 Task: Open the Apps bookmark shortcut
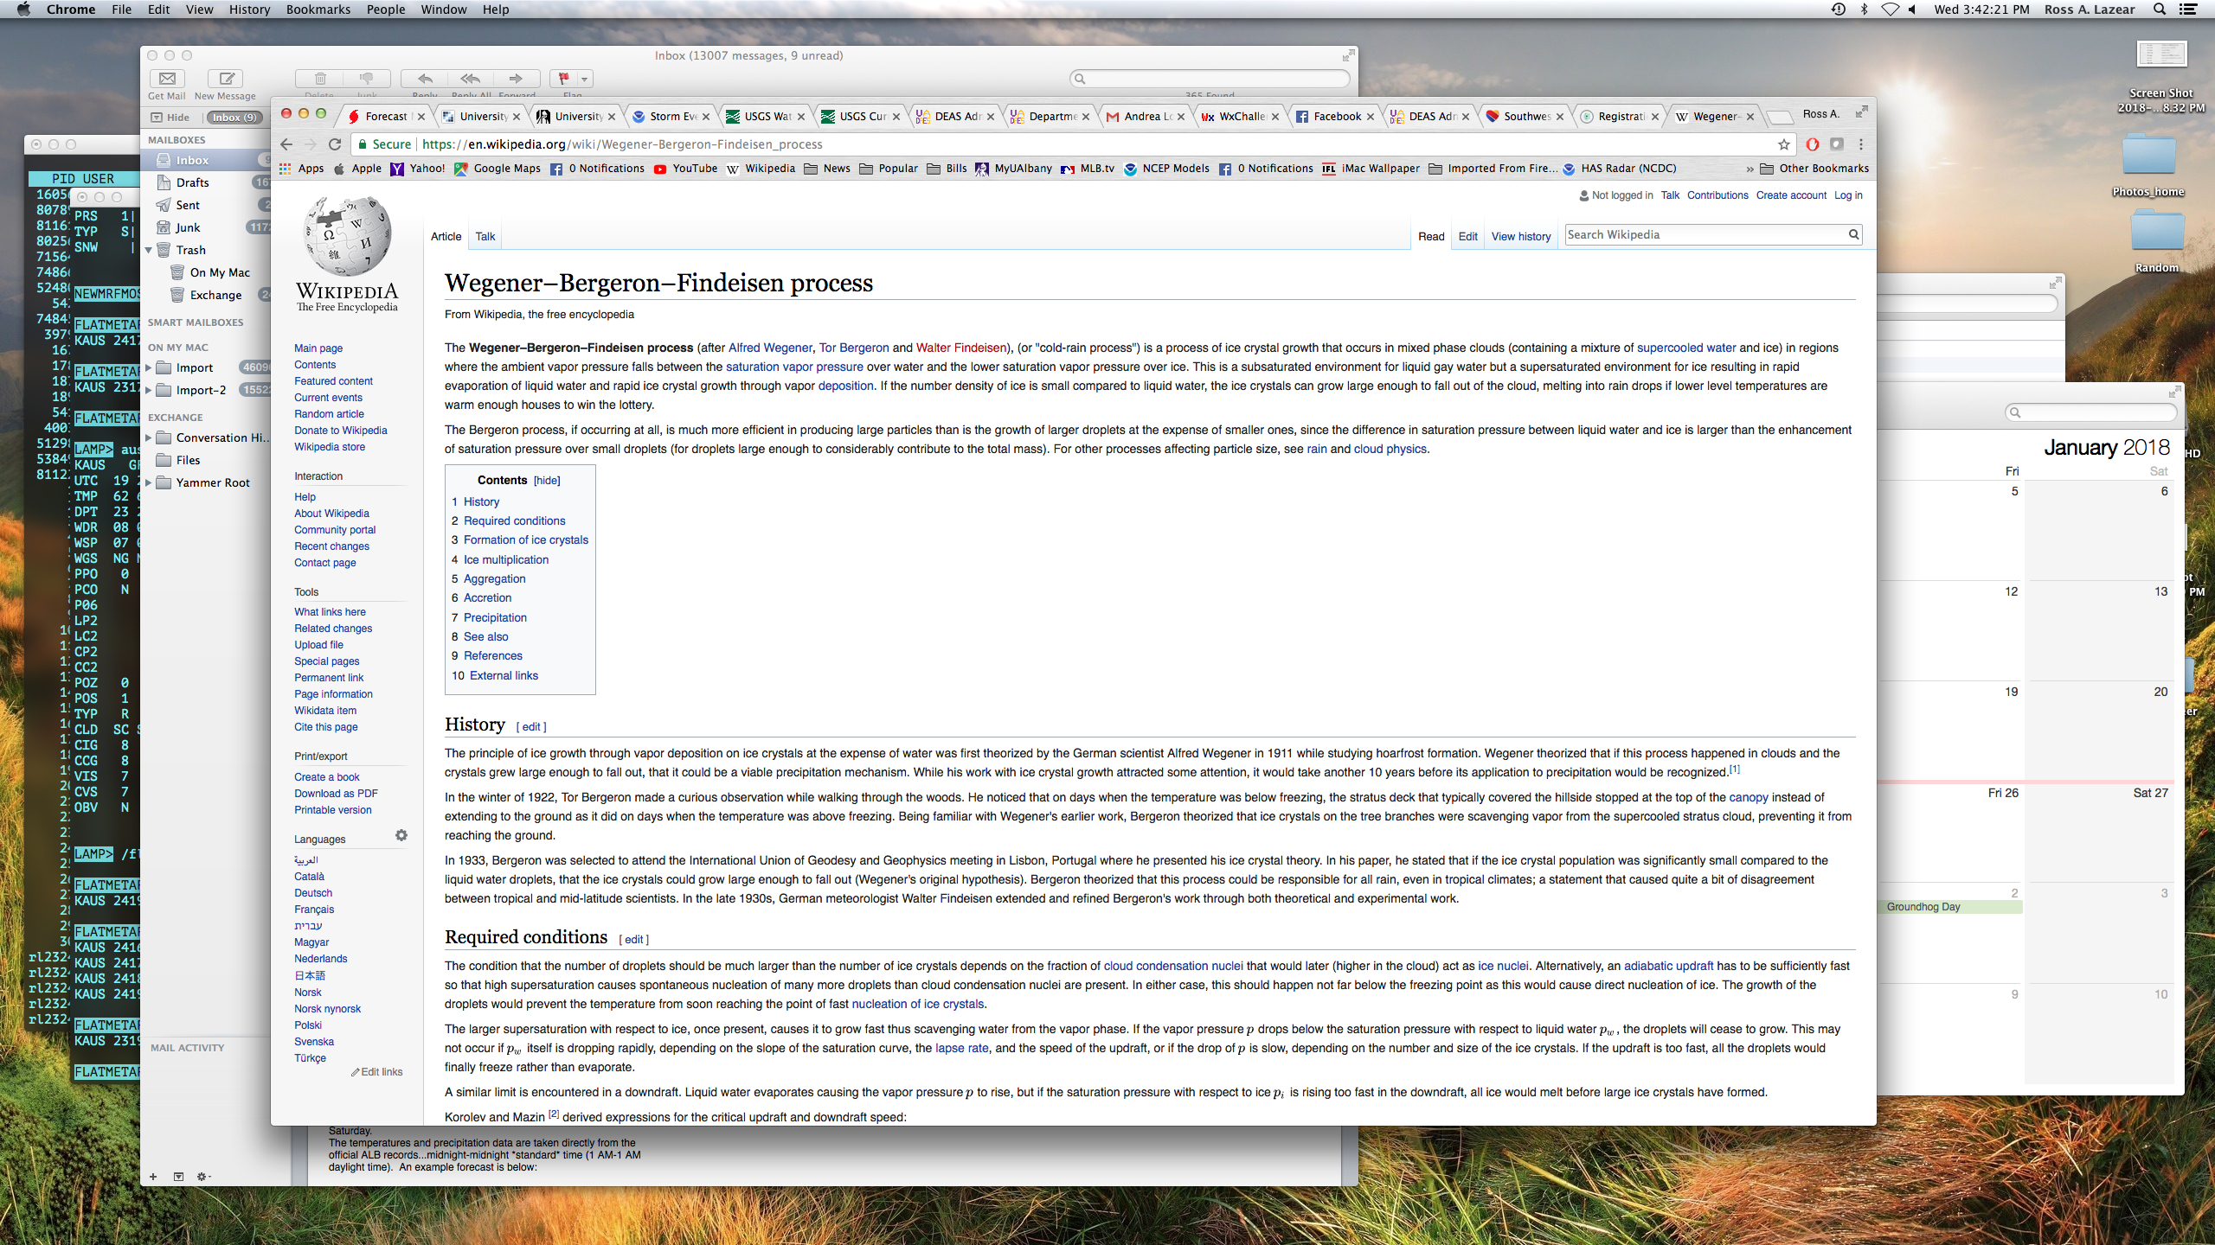point(302,169)
